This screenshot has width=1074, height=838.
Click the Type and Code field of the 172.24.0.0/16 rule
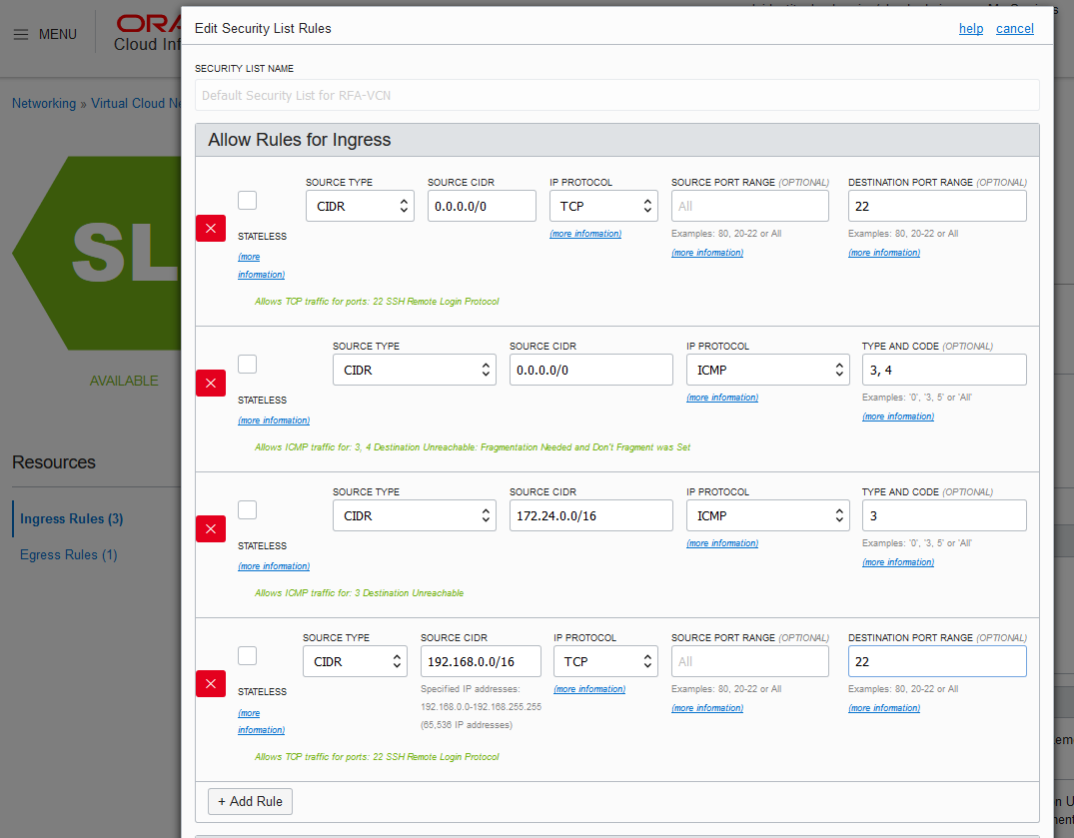[x=944, y=515]
